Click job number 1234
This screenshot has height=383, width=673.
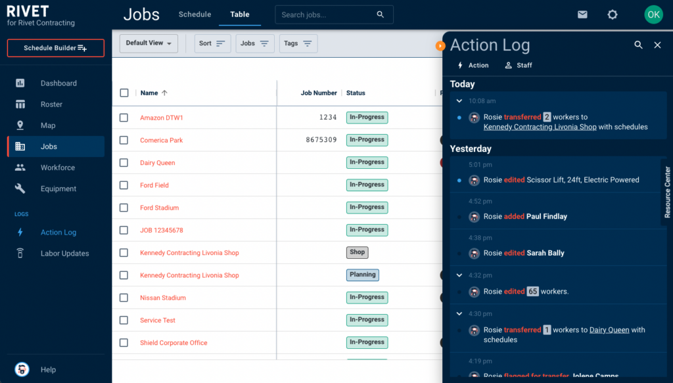coord(328,117)
